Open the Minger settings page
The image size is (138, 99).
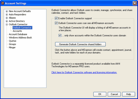pos(12,48)
